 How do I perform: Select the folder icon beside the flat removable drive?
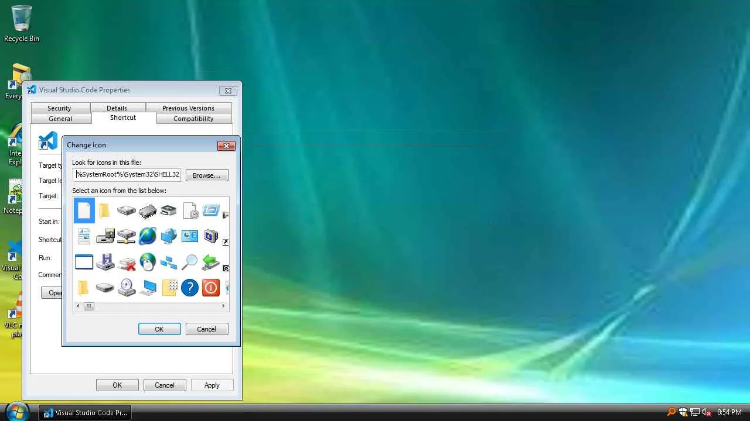(84, 288)
